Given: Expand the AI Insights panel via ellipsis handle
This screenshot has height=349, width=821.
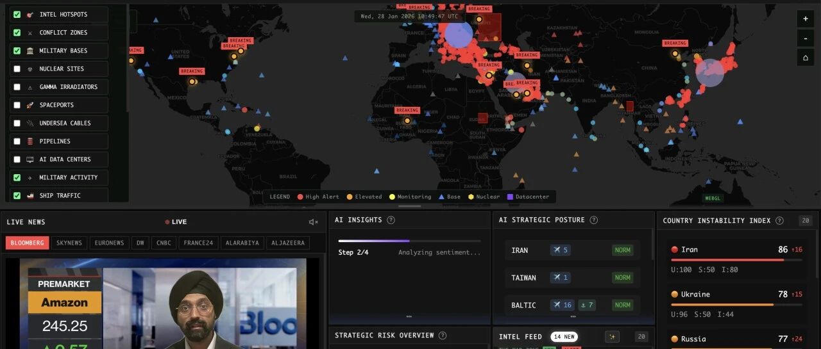Looking at the screenshot, I should point(409,317).
